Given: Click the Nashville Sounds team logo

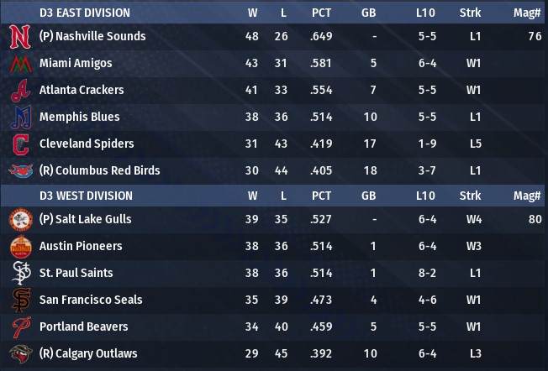Looking at the screenshot, I should click(20, 36).
